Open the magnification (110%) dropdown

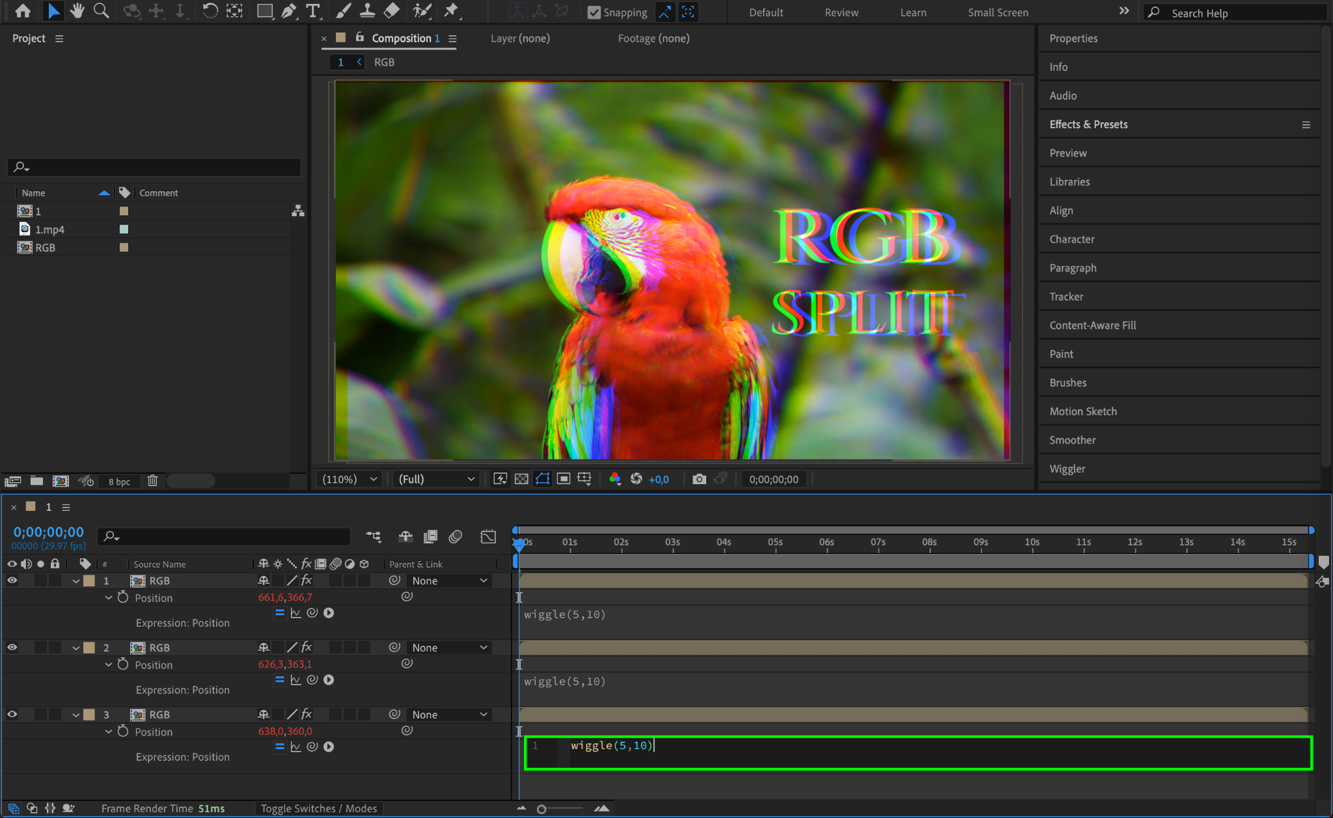point(350,479)
